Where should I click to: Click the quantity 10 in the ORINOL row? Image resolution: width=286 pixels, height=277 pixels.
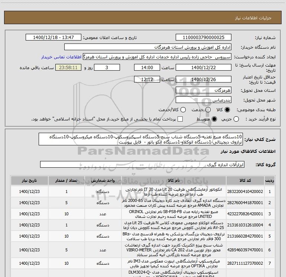click(66, 214)
